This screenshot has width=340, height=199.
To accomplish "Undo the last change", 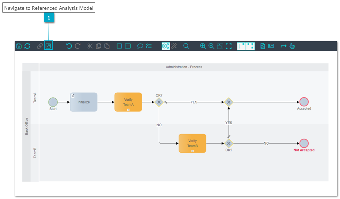I will point(69,46).
